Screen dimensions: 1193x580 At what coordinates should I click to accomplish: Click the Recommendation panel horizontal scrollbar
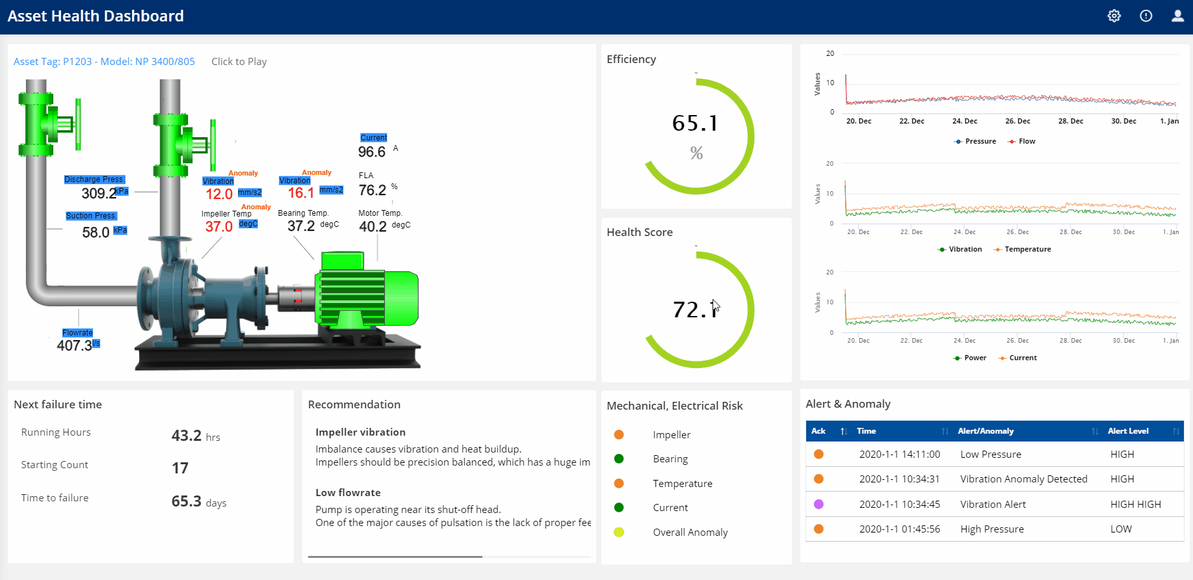[x=395, y=557]
